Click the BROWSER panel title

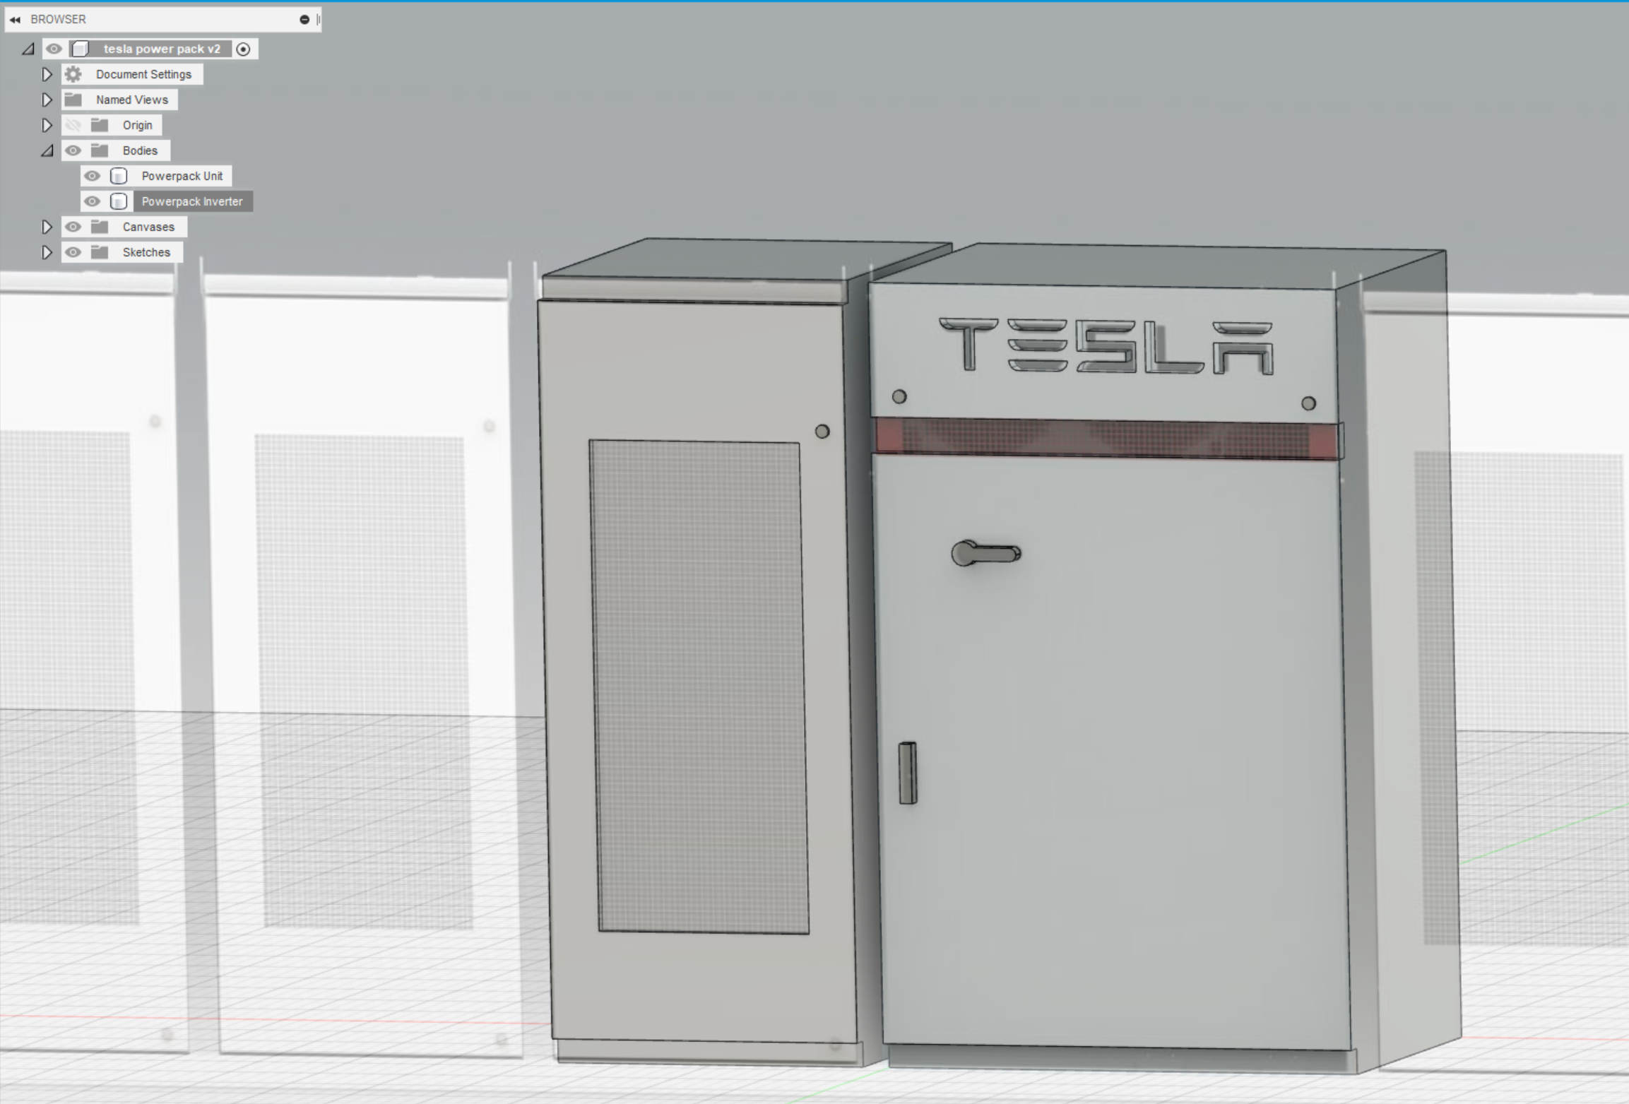point(58,20)
